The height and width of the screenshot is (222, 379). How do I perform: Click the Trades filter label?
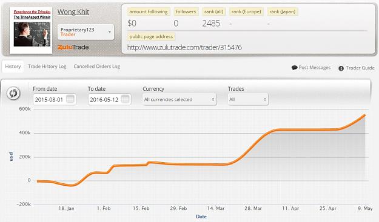pyautogui.click(x=236, y=89)
